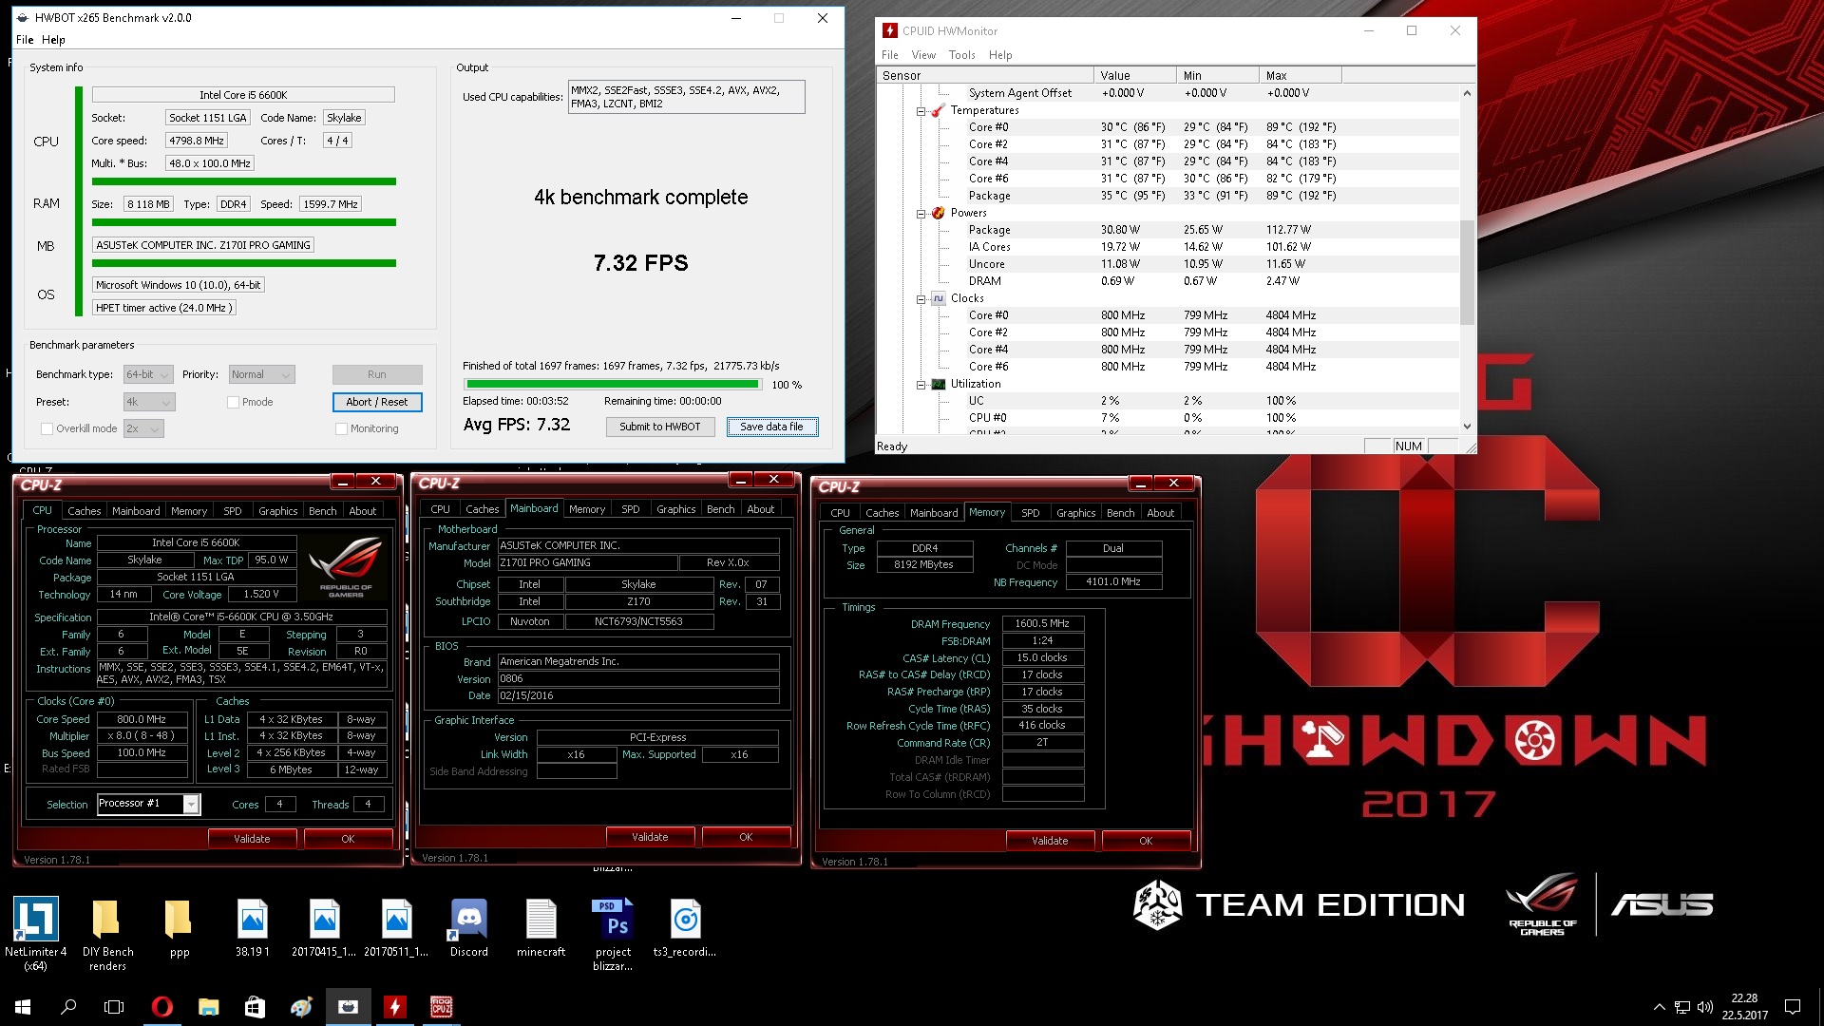The height and width of the screenshot is (1026, 1824).
Task: Click the Value column header
Action: [x=1135, y=75]
